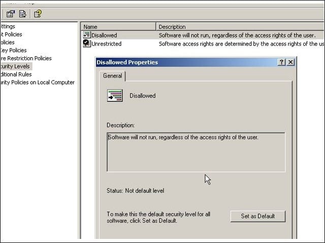Image resolution: width=325 pixels, height=243 pixels.
Task: Select IP Security Policies on Local Computer
Action: (x=38, y=82)
